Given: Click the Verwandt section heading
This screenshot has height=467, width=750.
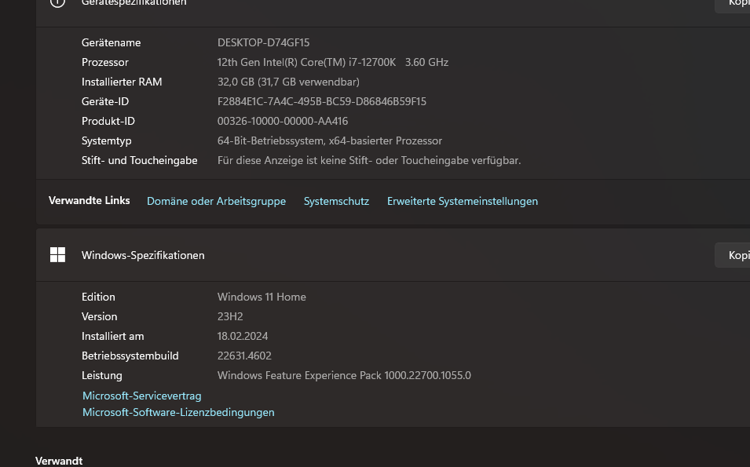Looking at the screenshot, I should tap(59, 461).
